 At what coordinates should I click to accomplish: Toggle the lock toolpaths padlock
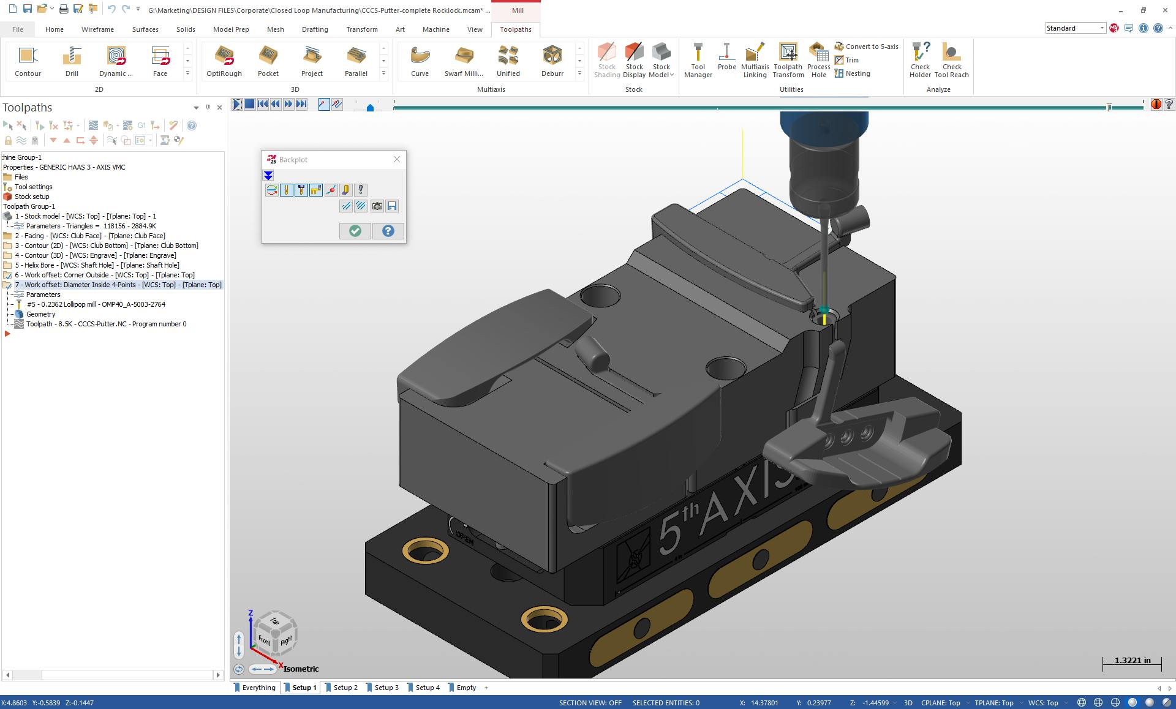click(8, 140)
